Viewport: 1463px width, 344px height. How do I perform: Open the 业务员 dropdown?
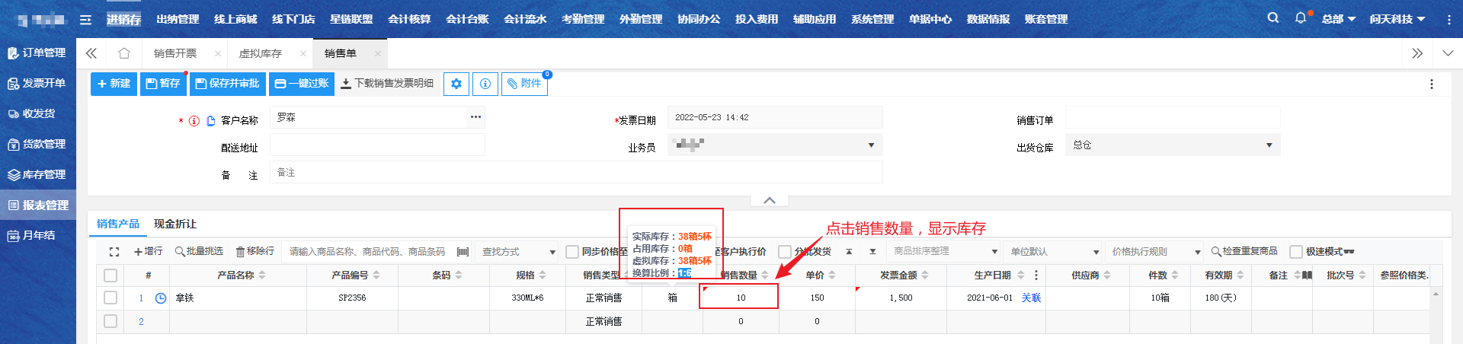tap(775, 145)
